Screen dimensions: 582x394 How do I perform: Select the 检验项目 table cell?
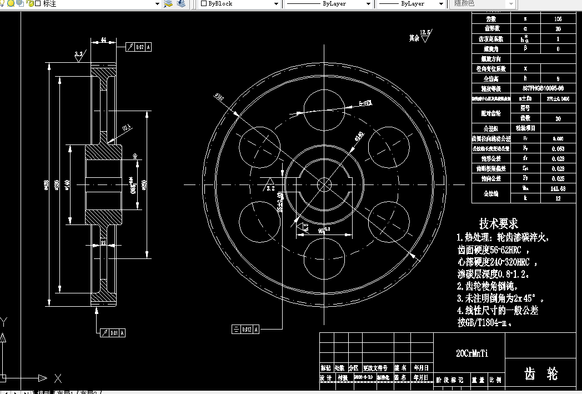[x=525, y=128]
